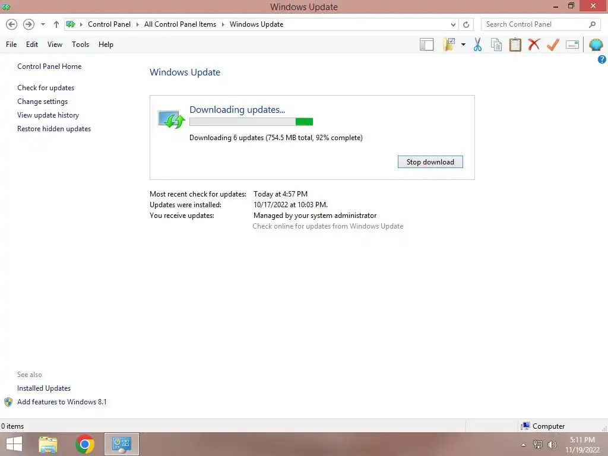Click Today at 4:57 PM text

point(280,194)
